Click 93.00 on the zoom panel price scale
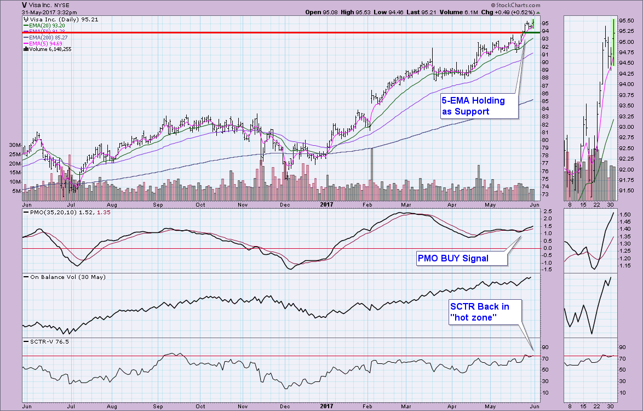 coord(625,127)
